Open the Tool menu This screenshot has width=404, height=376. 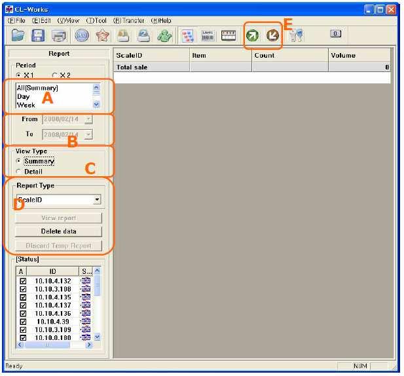tap(96, 20)
